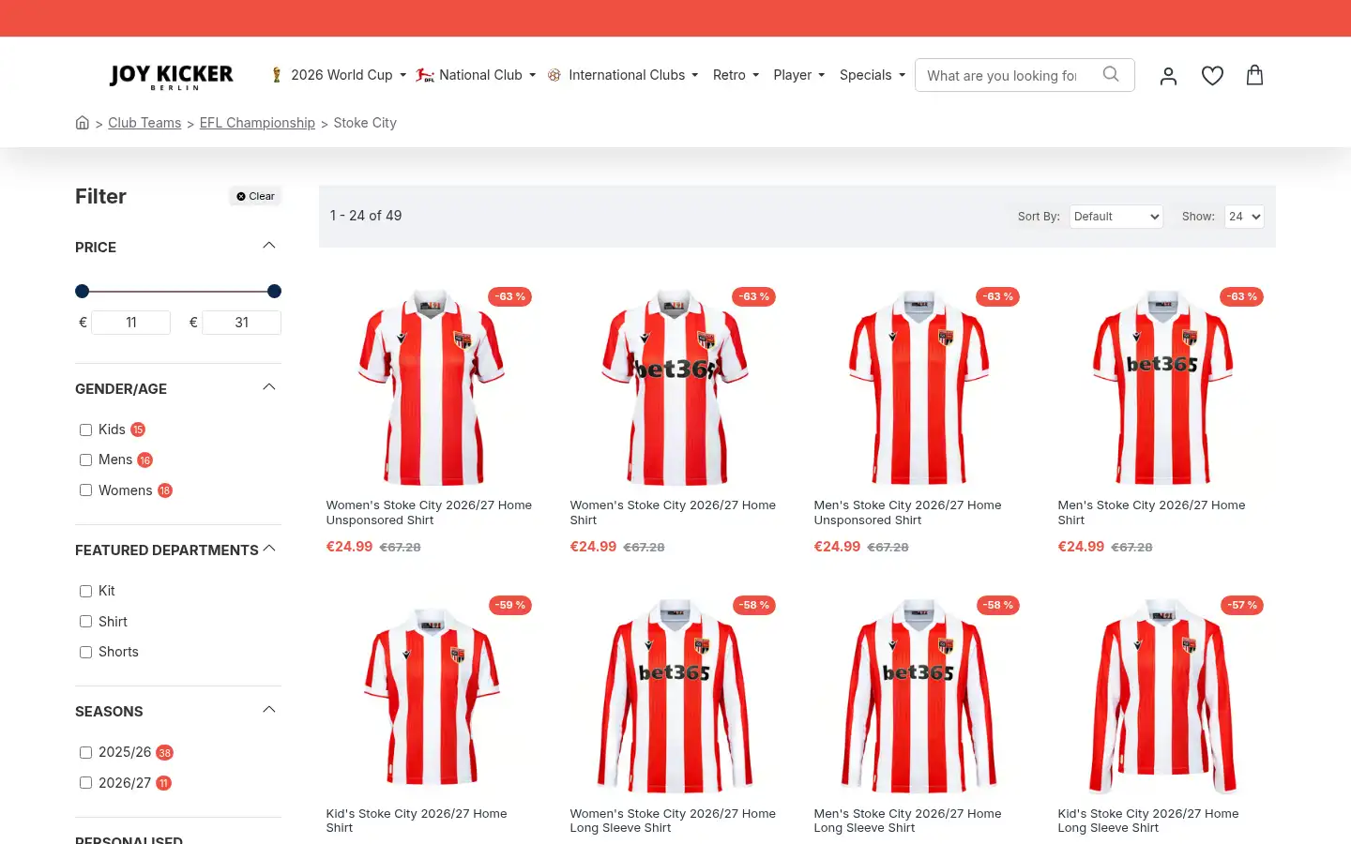Open Women's Stoke City 2026/27 Home Shirt title
Viewport: 1351px width, 844px height.
pos(673,512)
